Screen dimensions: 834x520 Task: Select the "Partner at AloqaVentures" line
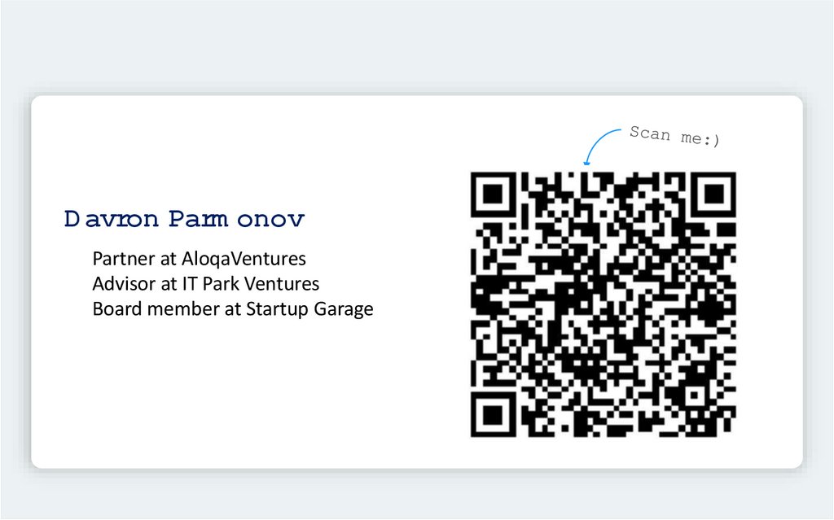(x=200, y=260)
